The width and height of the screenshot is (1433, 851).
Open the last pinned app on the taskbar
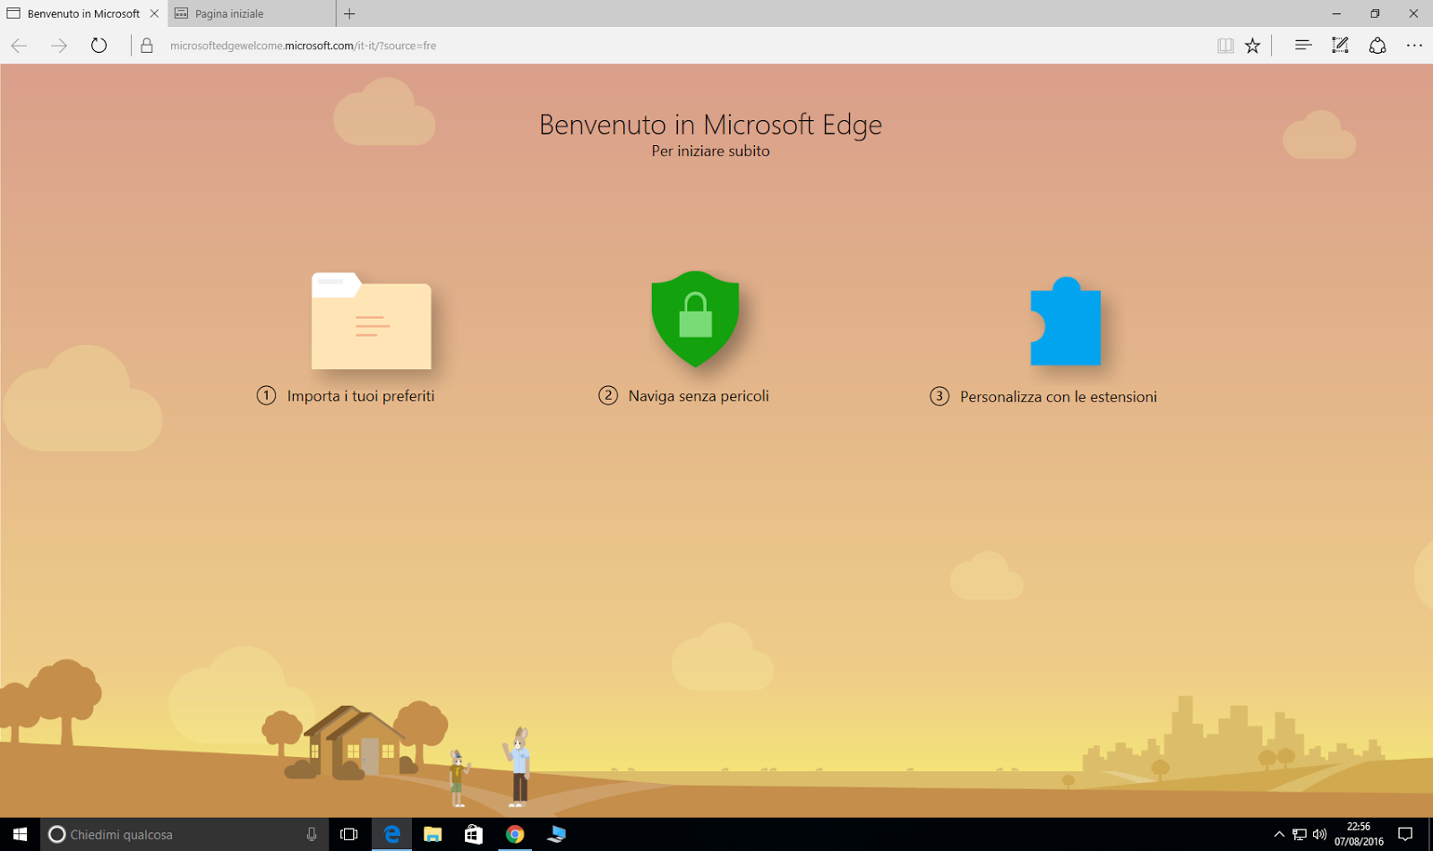pos(556,834)
